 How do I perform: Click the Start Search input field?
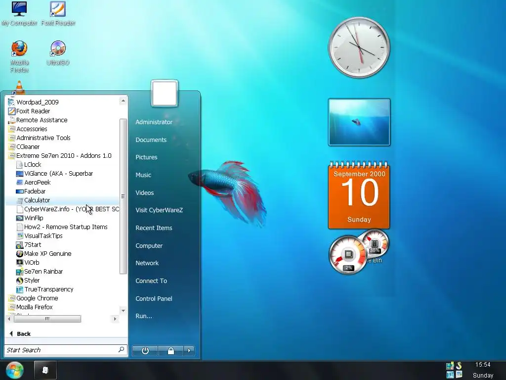coord(66,350)
